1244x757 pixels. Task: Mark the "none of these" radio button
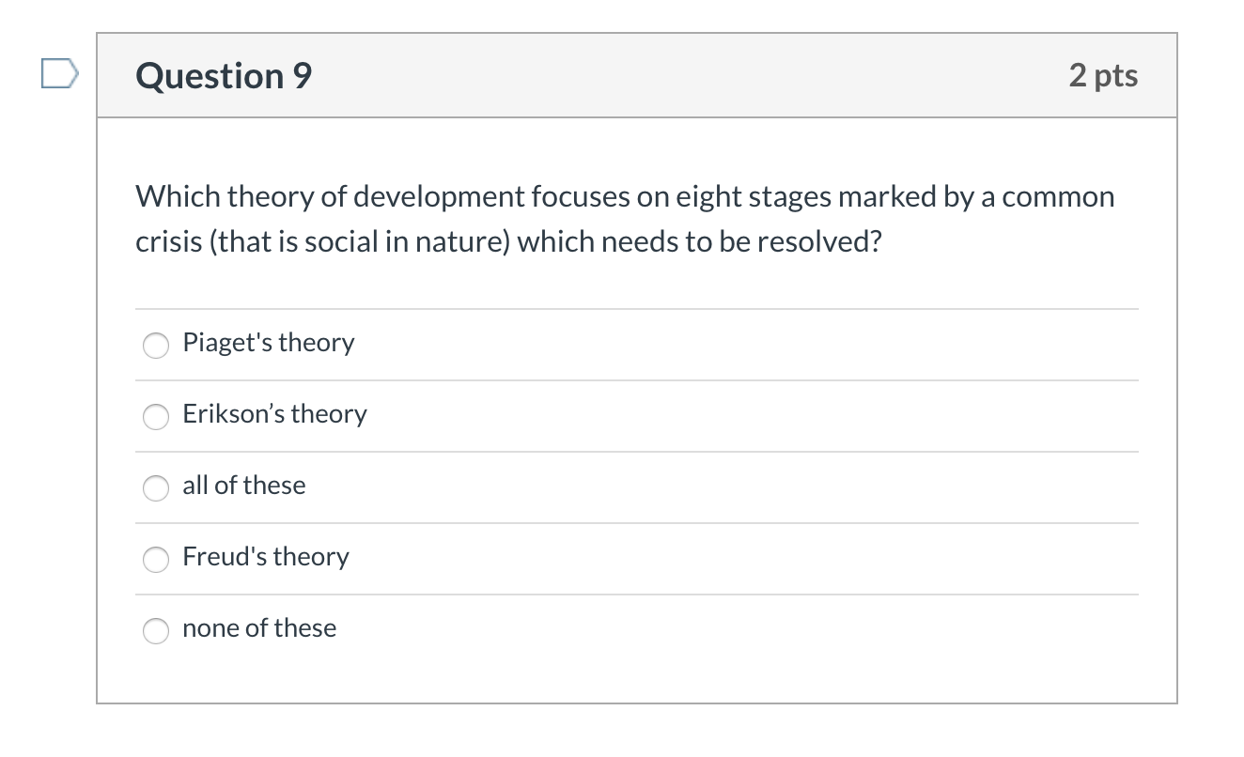[156, 630]
